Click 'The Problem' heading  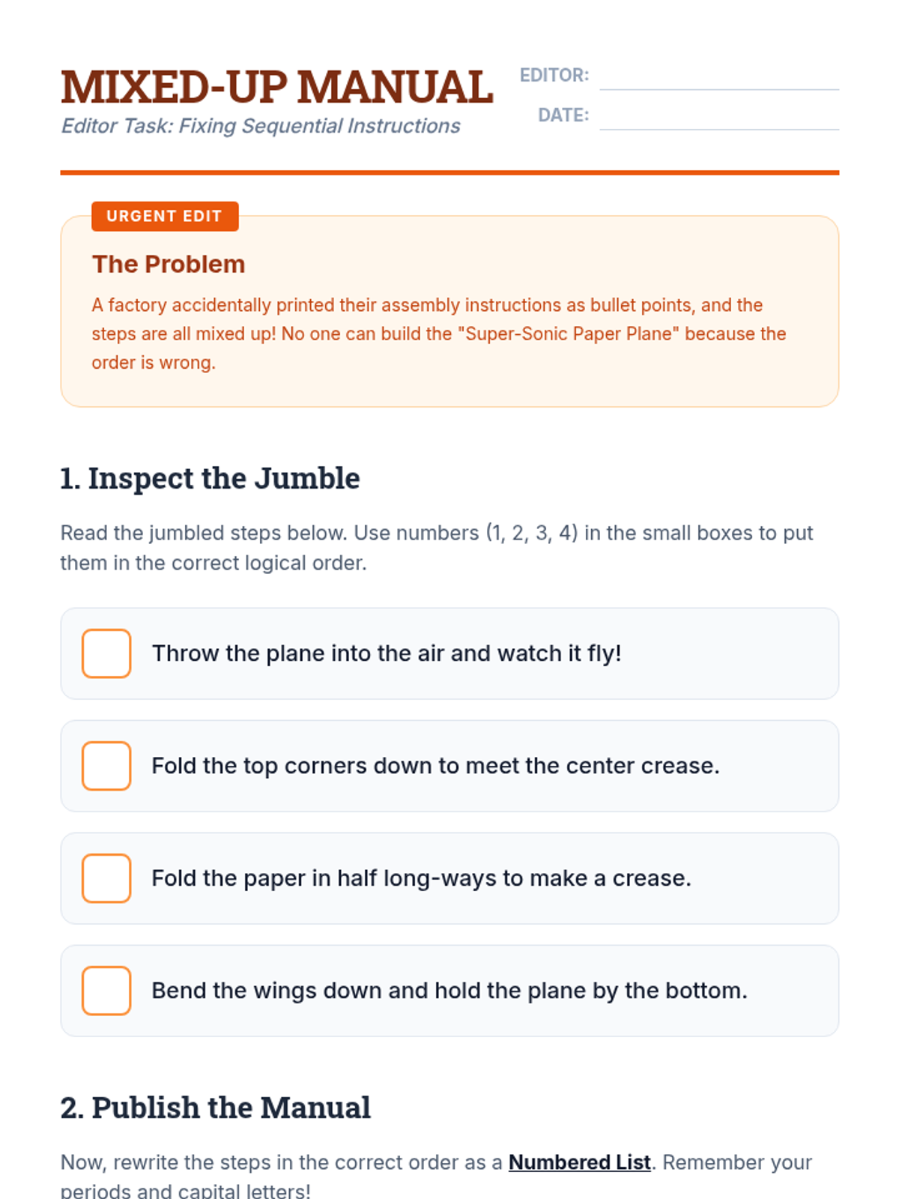pyautogui.click(x=169, y=264)
